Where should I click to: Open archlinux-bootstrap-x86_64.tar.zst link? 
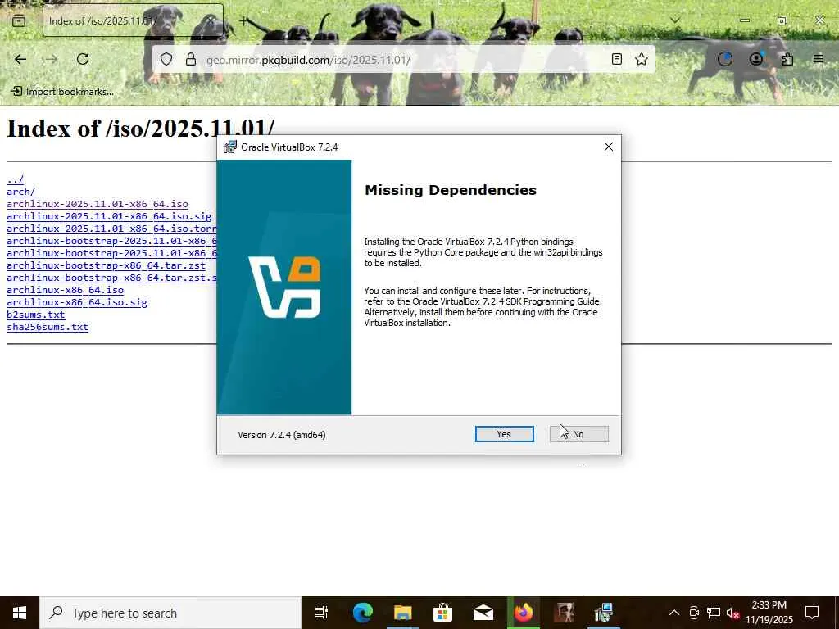(x=106, y=265)
